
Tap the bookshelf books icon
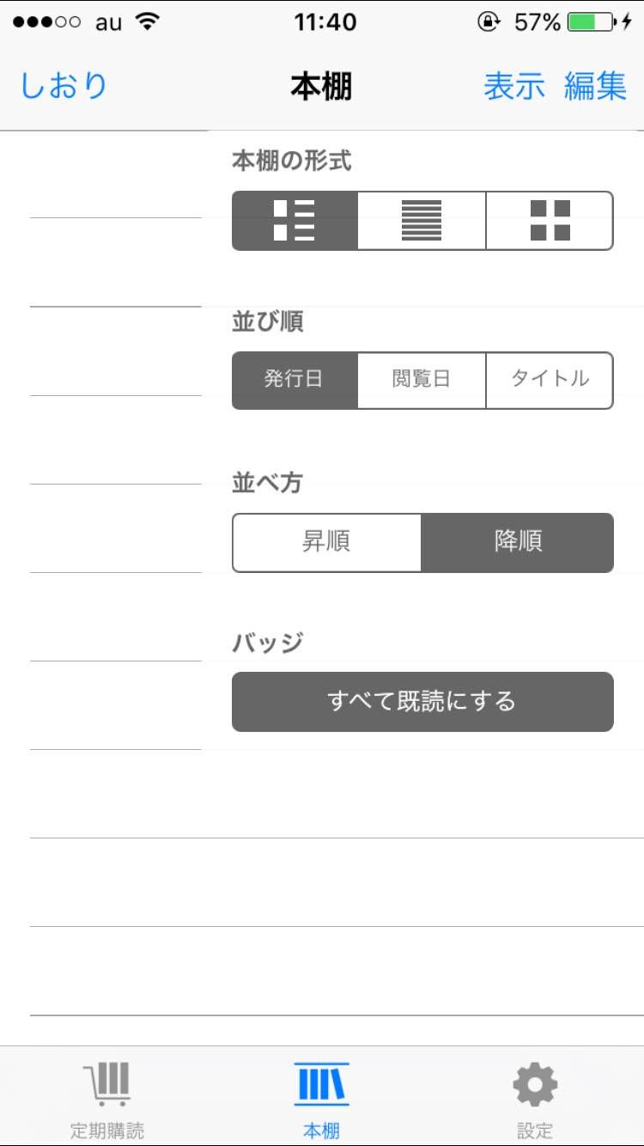click(x=322, y=1084)
